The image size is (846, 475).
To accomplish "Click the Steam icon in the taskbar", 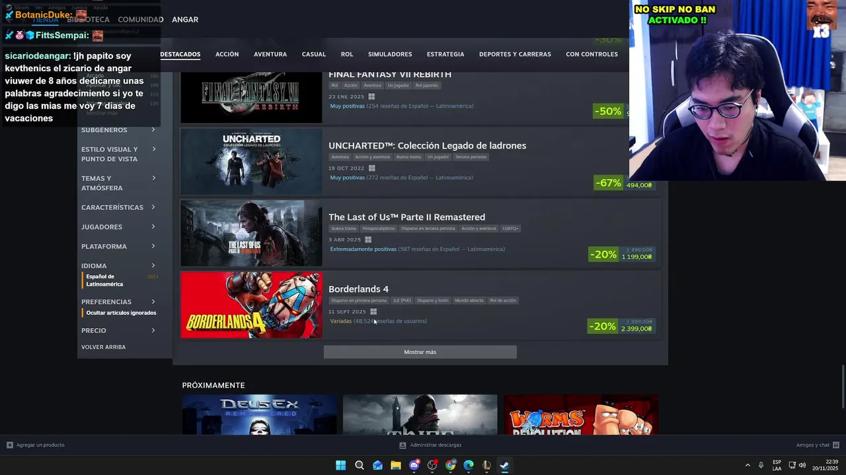I will (504, 465).
